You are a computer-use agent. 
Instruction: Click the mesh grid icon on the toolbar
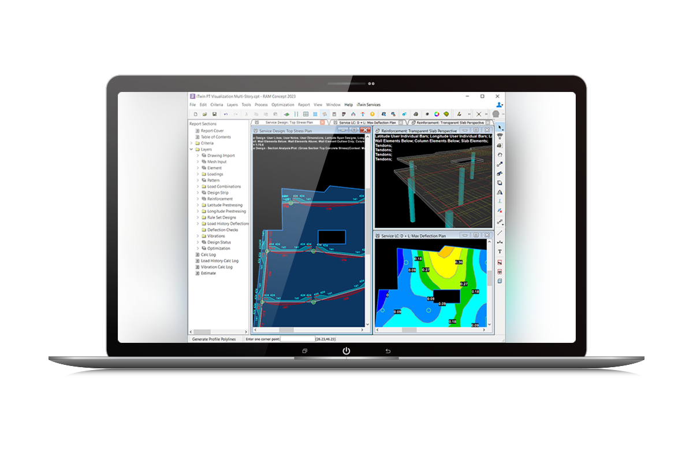click(305, 114)
